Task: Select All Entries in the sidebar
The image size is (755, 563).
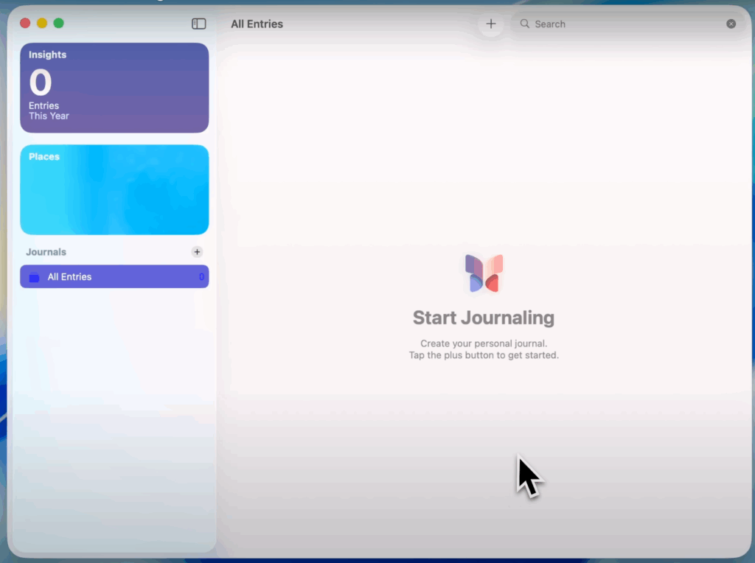Action: [x=114, y=277]
